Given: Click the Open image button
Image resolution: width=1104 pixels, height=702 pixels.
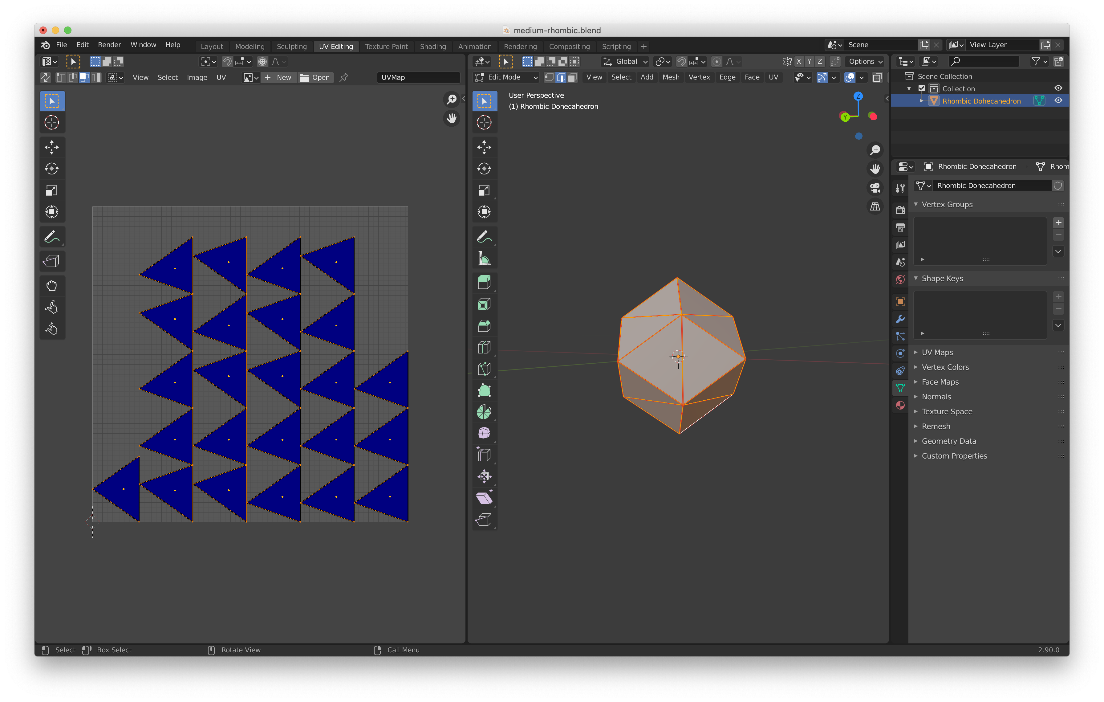Looking at the screenshot, I should [315, 77].
